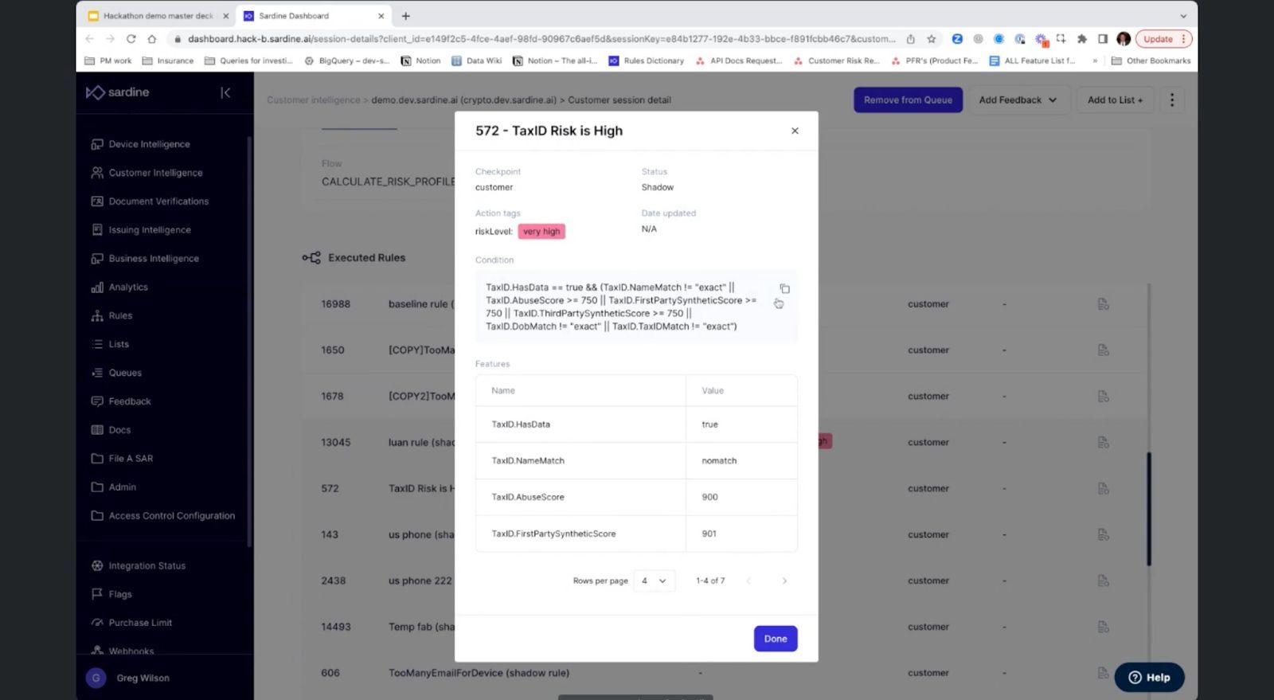Click the Rules sidebar icon
The height and width of the screenshot is (700, 1274).
(97, 316)
